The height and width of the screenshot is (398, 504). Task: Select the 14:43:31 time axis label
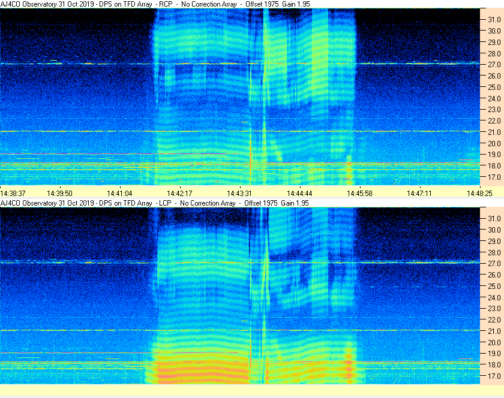[x=239, y=194]
